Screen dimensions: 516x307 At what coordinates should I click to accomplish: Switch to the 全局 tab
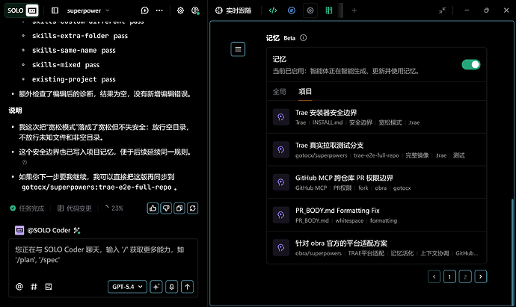pyautogui.click(x=280, y=92)
